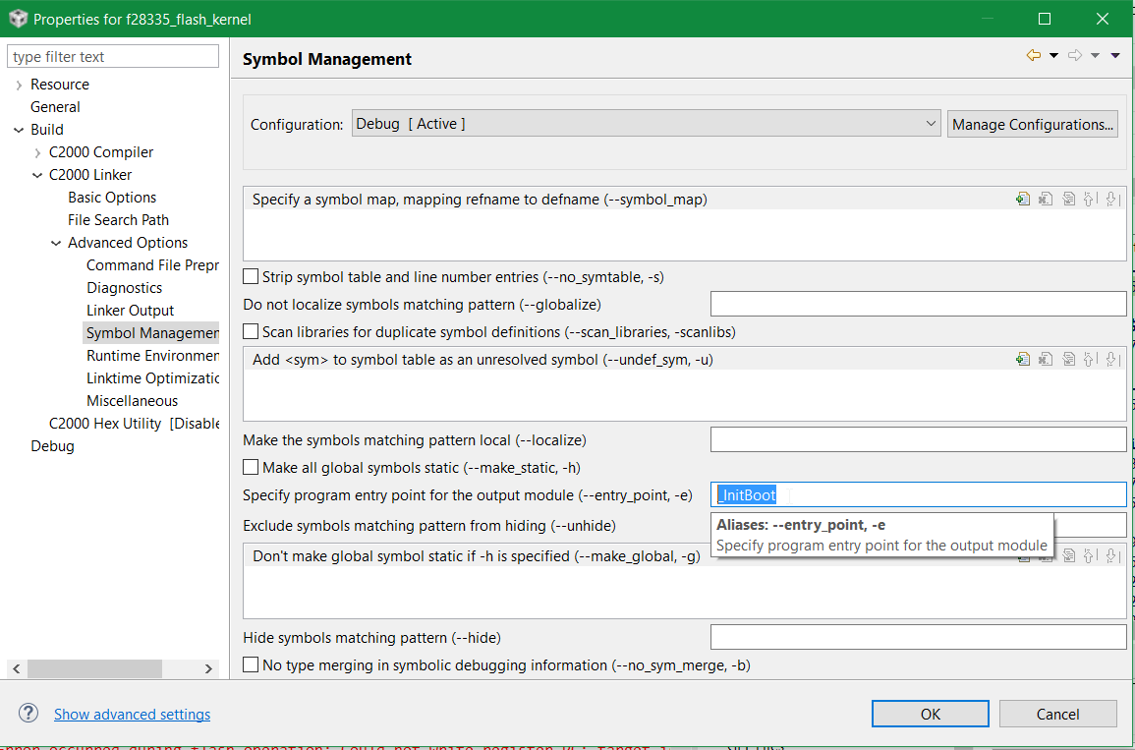1135x750 pixels.
Task: Move the symbol_map entry down
Action: 1112,200
